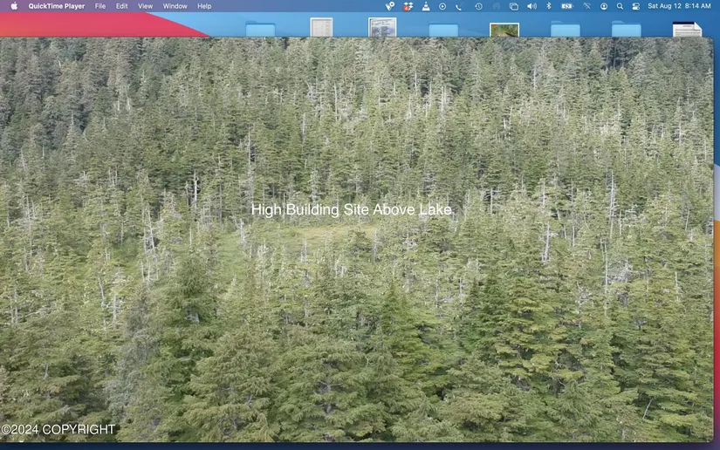
Task: Open the Edit menu
Action: (x=122, y=6)
